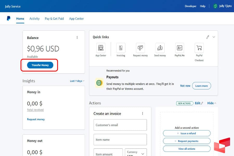Click the Transfer Money button
The width and height of the screenshot is (234, 156).
[40, 65]
